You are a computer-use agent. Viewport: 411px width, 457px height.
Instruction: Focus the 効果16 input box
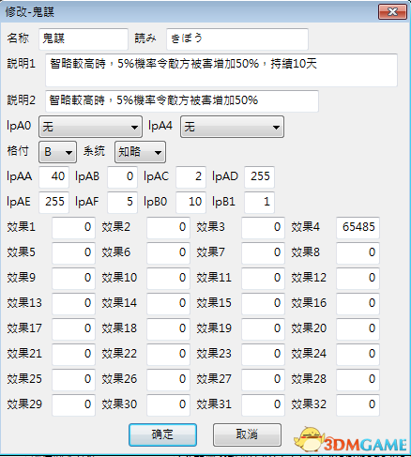[358, 304]
